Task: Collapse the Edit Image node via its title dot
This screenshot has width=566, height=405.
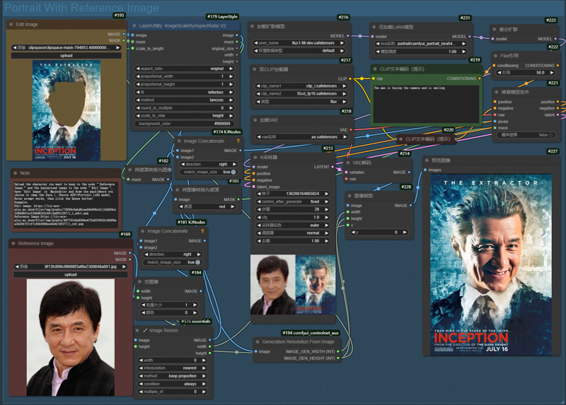Action: click(x=11, y=25)
